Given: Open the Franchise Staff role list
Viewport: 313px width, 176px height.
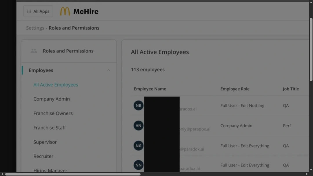Looking at the screenshot, I should pyautogui.click(x=50, y=128).
